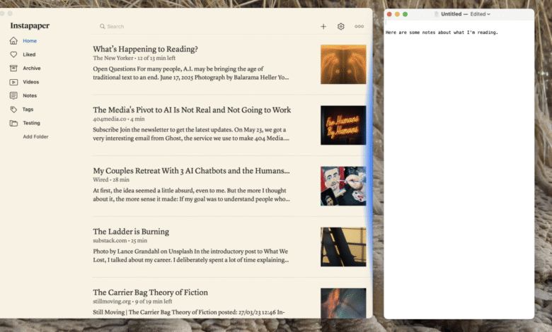Click the excerpt starting 'Subscribe Join the newsletter'
This screenshot has width=552, height=332.
pyautogui.click(x=191, y=134)
